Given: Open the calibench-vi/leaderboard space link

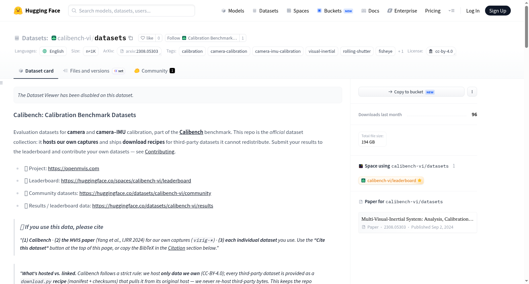Looking at the screenshot, I should [391, 180].
